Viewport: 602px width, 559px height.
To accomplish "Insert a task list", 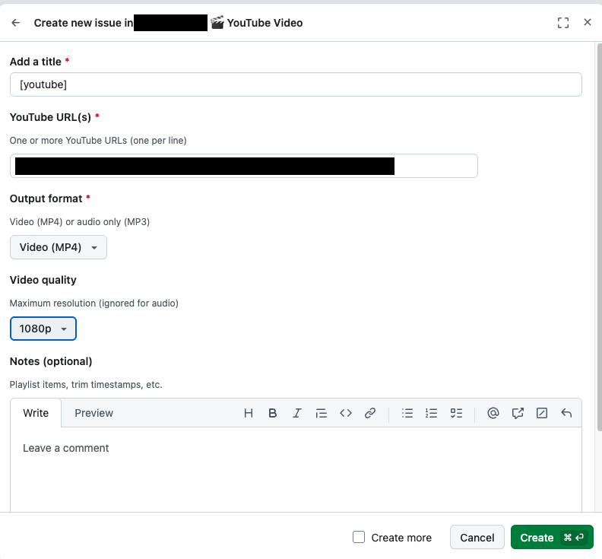I will coord(456,413).
